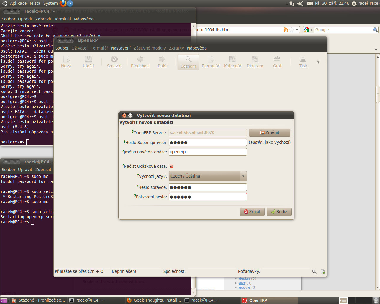Click the Nový toolbar icon in OpenERP

pos(66,62)
